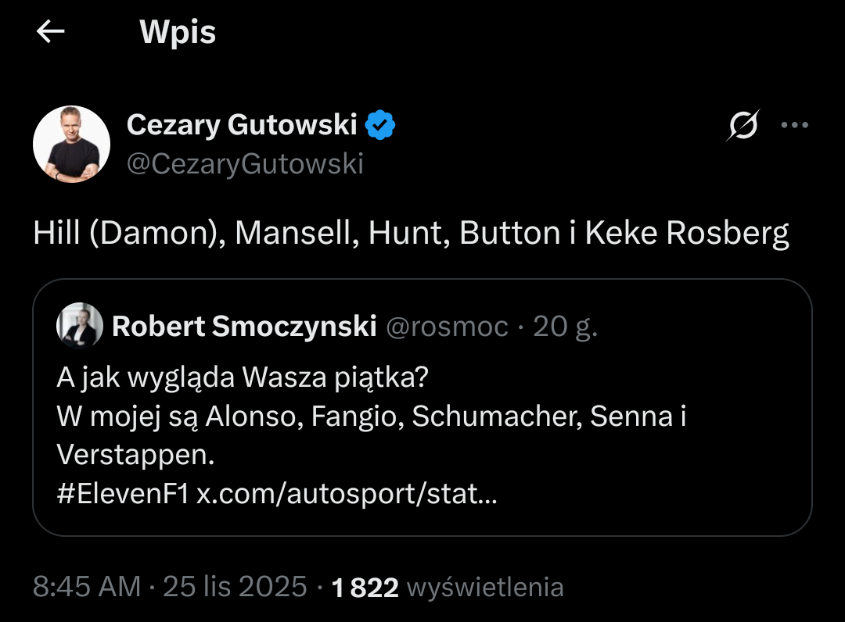This screenshot has width=845, height=622.
Task: Click the 25 lis 2025 date
Action: point(235,587)
